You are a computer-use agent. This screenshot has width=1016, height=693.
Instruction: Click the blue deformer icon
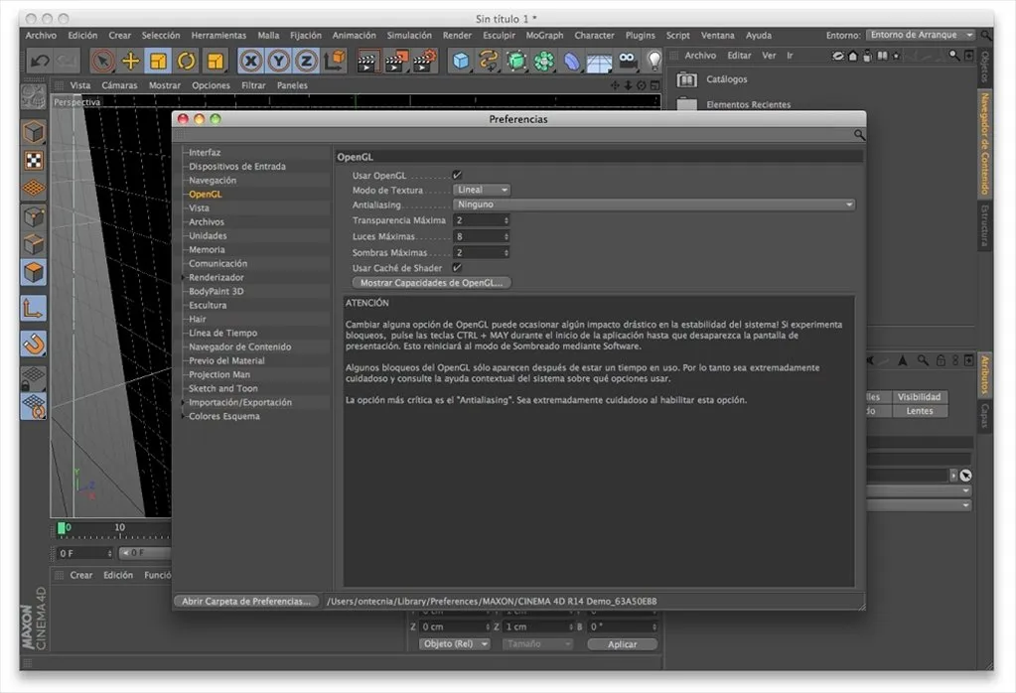click(x=571, y=61)
